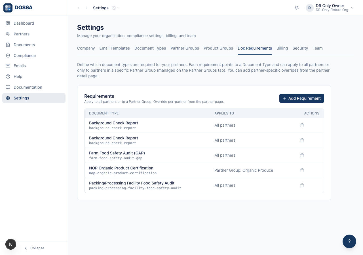The height and width of the screenshot is (255, 363).
Task: Switch to the Team tab
Action: click(318, 48)
